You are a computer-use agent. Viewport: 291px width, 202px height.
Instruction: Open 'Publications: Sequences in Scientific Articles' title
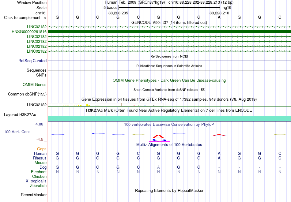coord(169,66)
